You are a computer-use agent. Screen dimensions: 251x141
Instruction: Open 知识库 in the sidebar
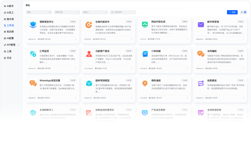[10, 32]
